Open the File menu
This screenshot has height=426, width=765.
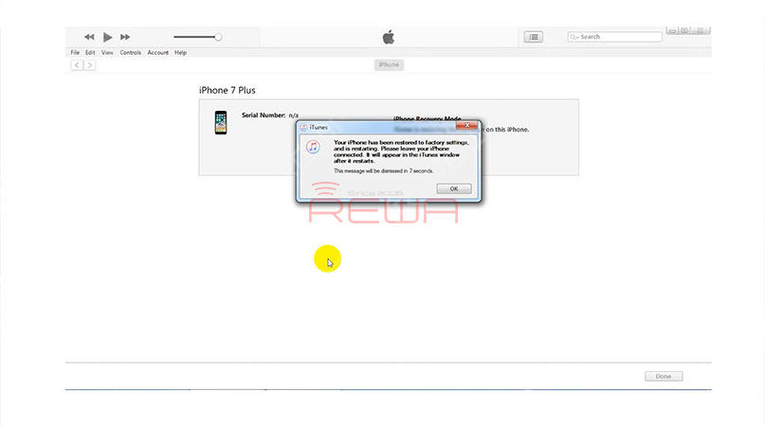tap(75, 53)
